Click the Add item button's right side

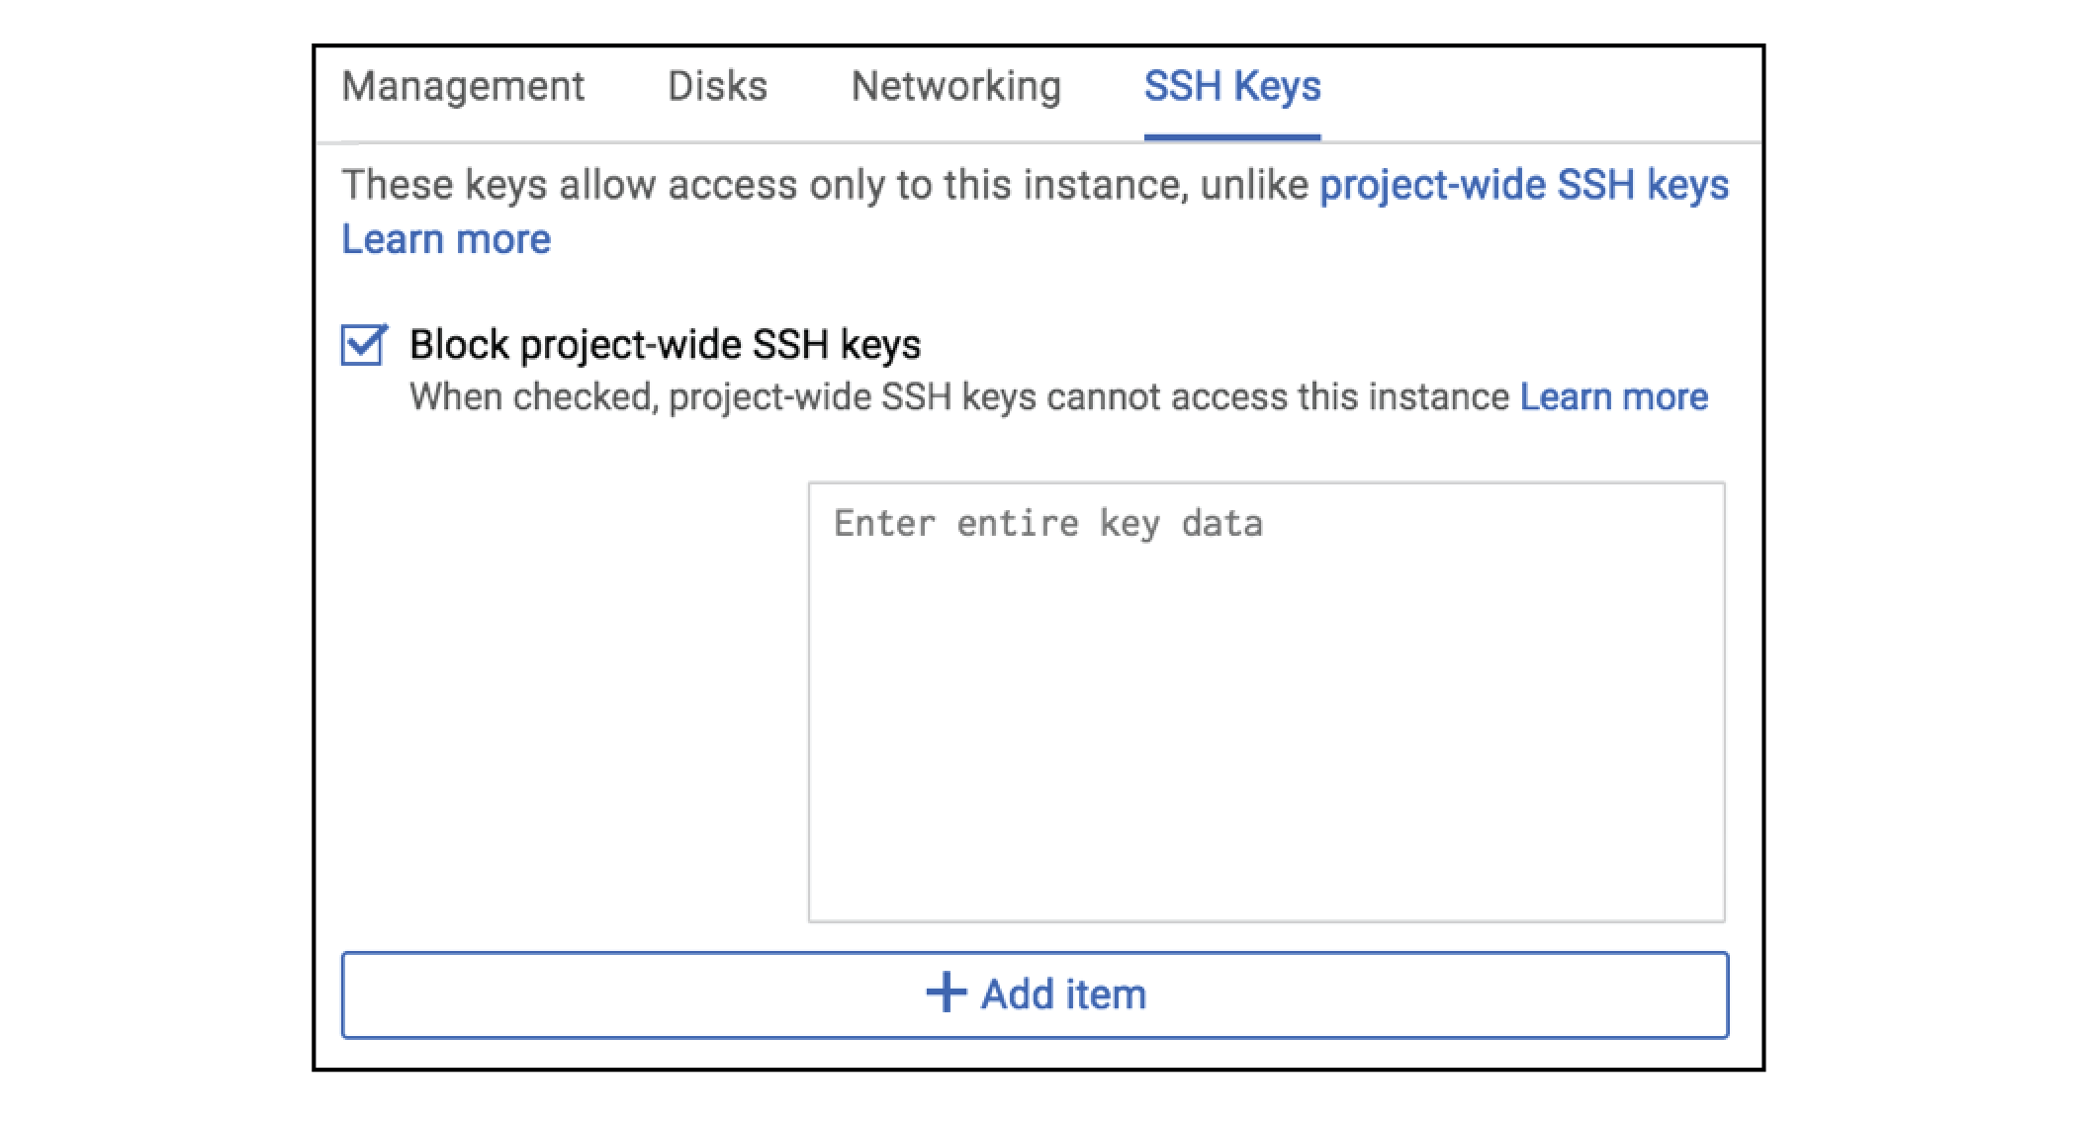[1533, 994]
